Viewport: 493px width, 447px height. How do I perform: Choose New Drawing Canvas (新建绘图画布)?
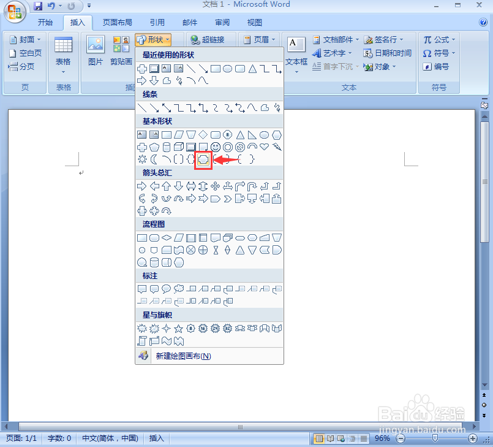tap(209, 356)
